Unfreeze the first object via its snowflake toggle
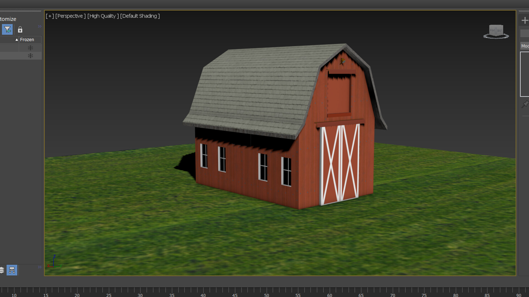This screenshot has width=529, height=297. point(30,48)
